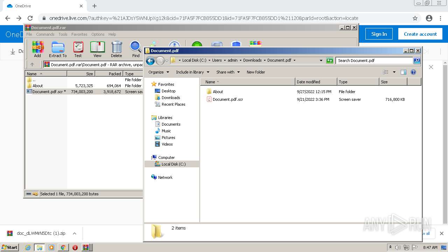Image resolution: width=448 pixels, height=252 pixels.
Task: Open the Explorer address history dropdown
Action: pos(321,61)
